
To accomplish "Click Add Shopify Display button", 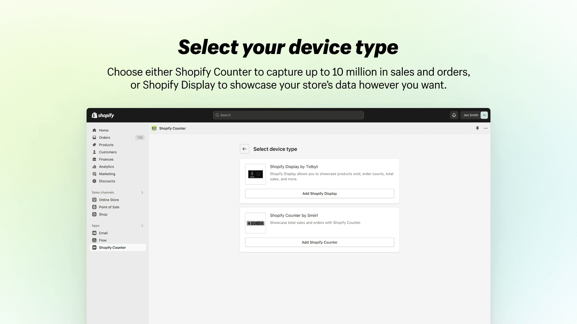I will 320,193.
